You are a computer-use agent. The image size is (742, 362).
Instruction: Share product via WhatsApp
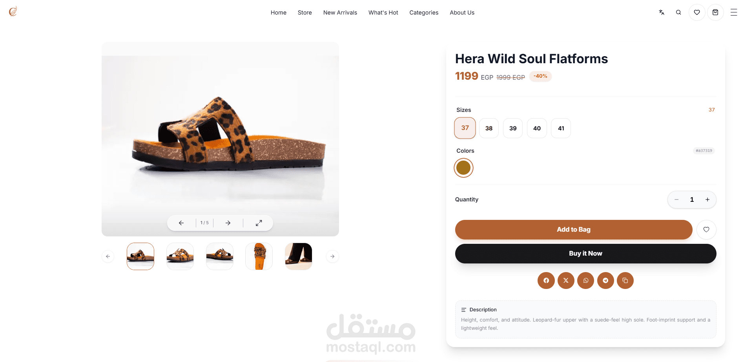tap(586, 280)
